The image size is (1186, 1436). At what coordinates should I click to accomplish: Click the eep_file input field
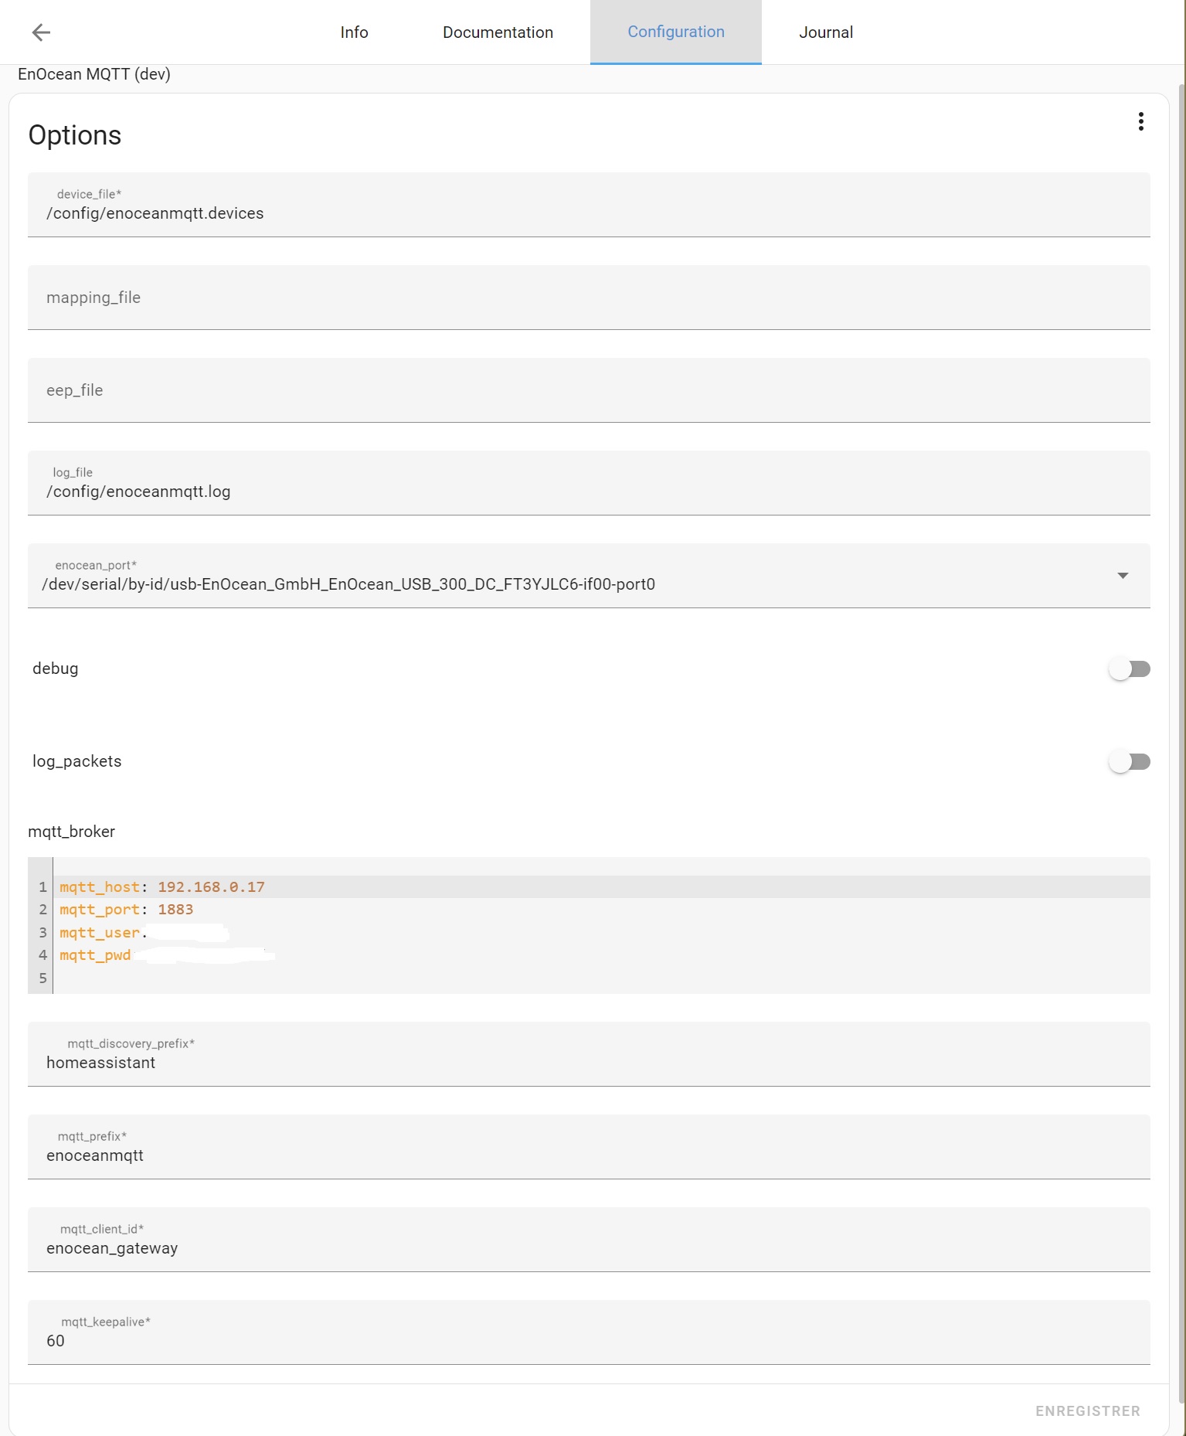[587, 391]
